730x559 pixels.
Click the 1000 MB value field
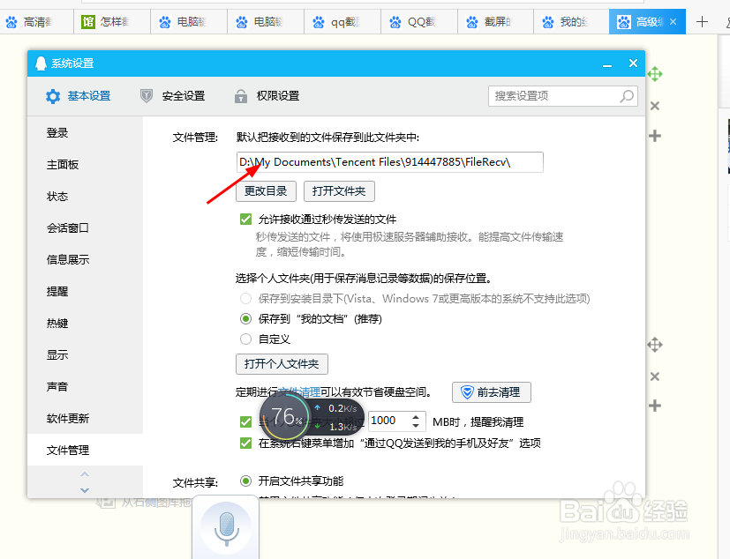pos(388,421)
